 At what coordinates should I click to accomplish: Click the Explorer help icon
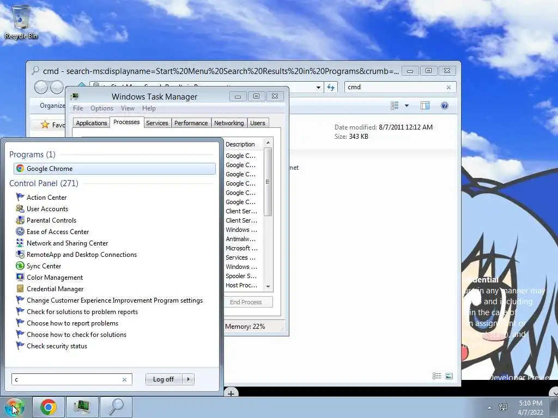[x=445, y=106]
